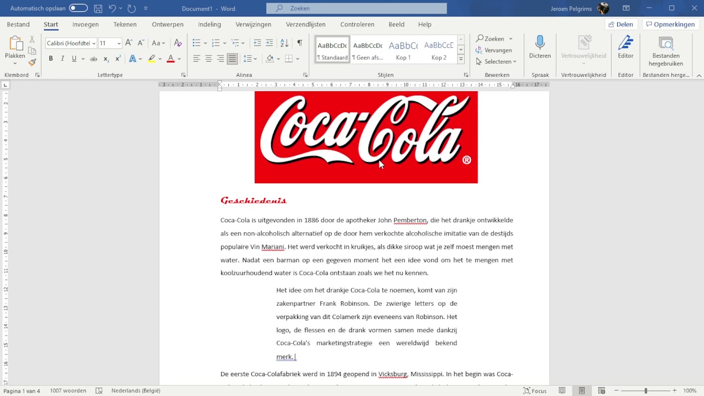Clear all formatting eraser icon
The image size is (704, 396).
[178, 43]
